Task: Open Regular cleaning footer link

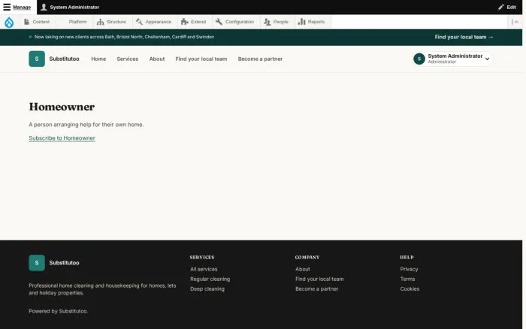Action: 210,279
